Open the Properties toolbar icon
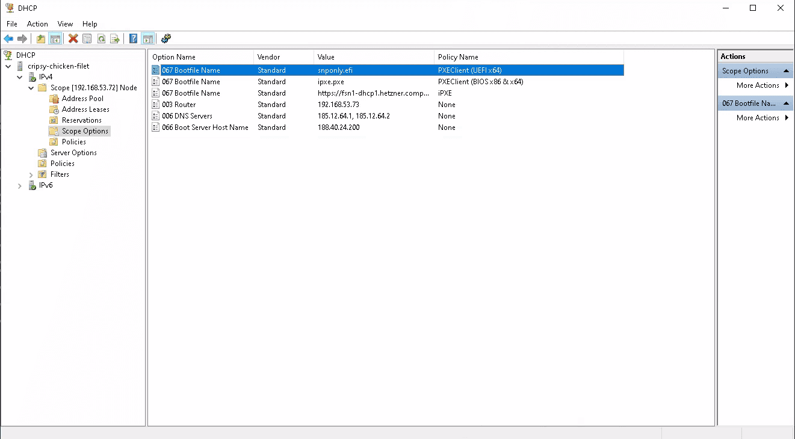The width and height of the screenshot is (795, 439). (87, 38)
